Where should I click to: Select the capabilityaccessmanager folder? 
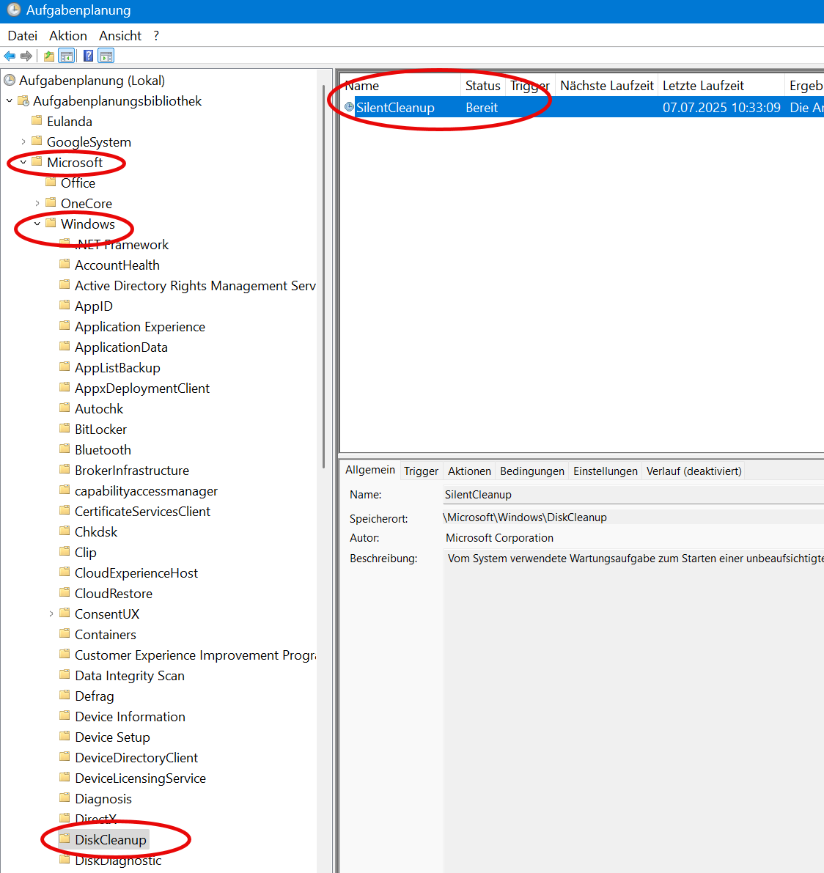click(x=146, y=491)
